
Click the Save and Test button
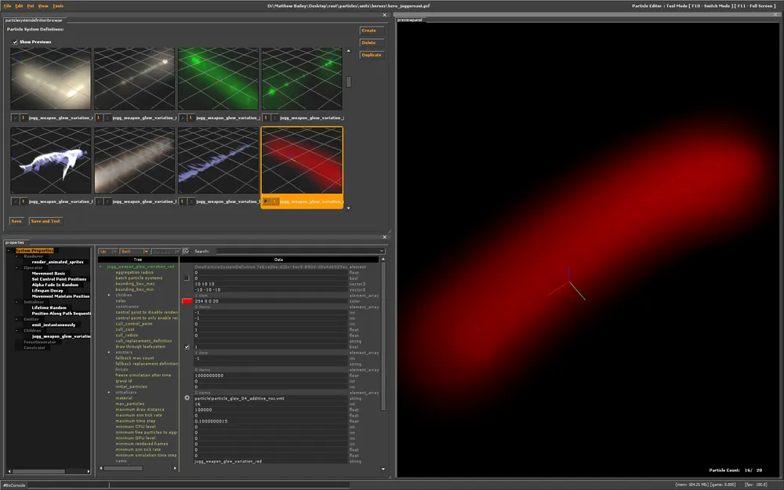point(45,221)
